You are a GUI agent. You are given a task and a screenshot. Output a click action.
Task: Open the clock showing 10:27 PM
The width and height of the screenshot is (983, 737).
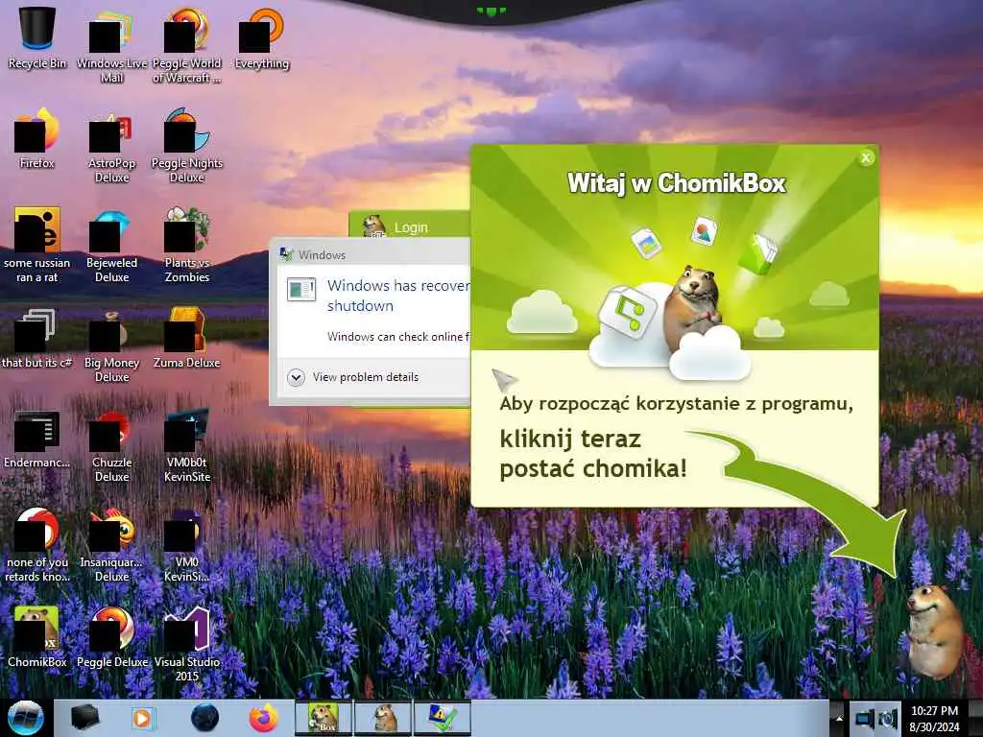point(934,718)
